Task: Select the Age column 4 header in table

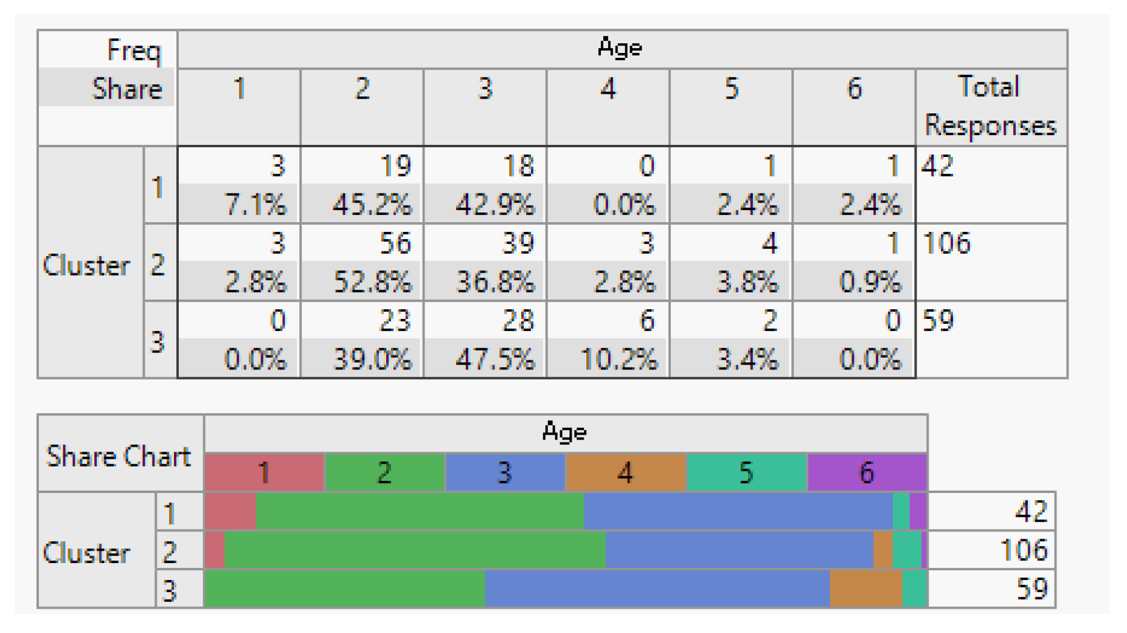Action: point(608,89)
